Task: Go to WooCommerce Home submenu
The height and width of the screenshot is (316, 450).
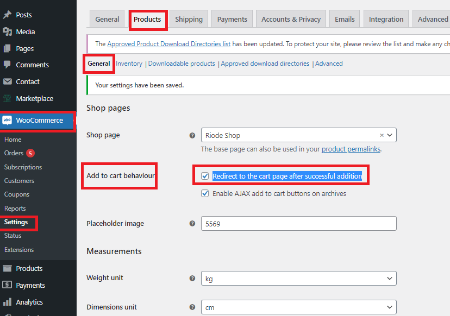Action: click(12, 140)
